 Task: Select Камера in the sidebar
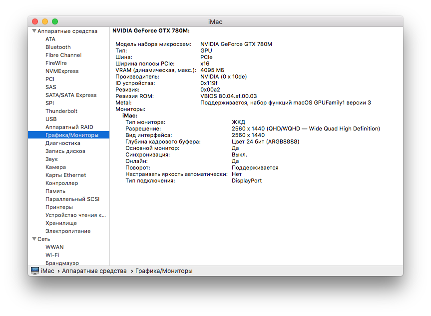pyautogui.click(x=55, y=167)
